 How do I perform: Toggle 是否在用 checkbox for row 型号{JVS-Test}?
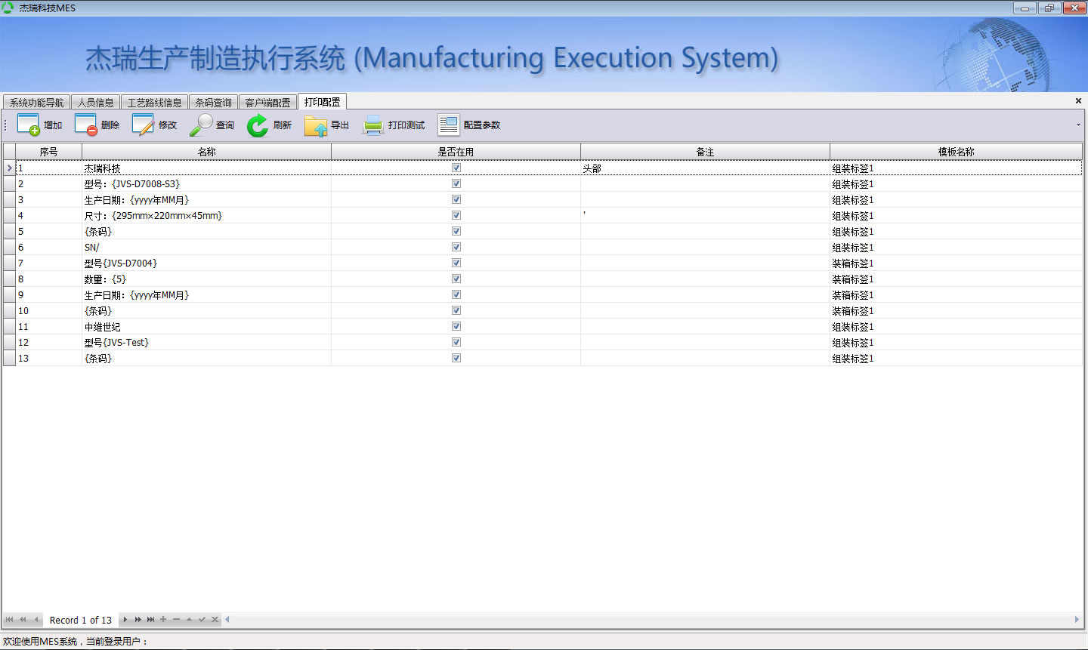click(456, 342)
